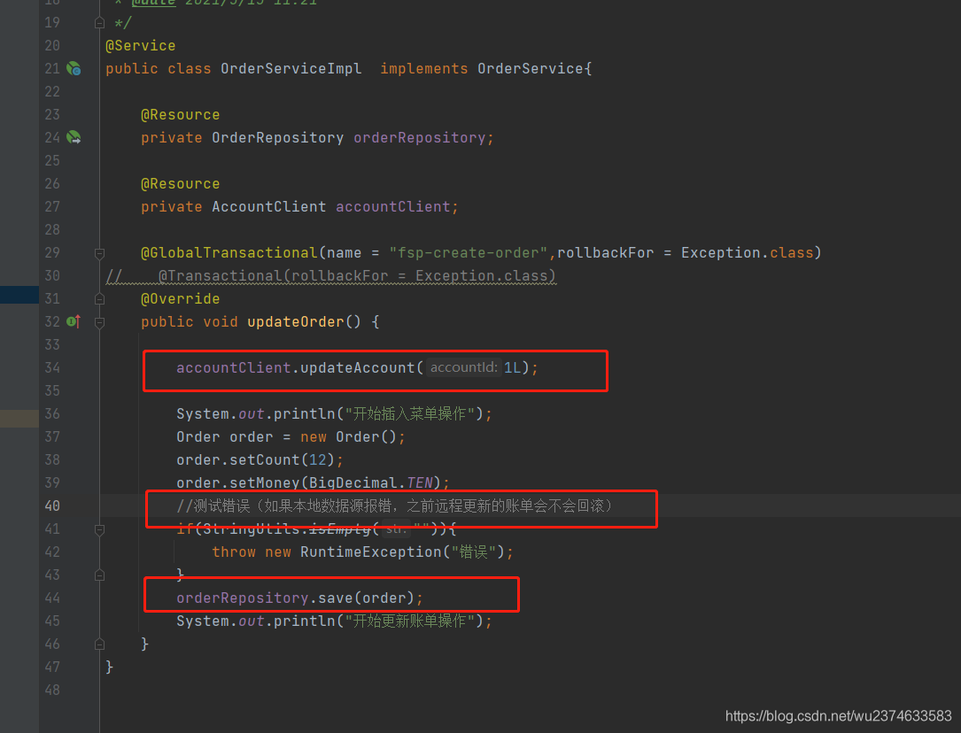Click the OrderService interface name after implements

pos(531,68)
